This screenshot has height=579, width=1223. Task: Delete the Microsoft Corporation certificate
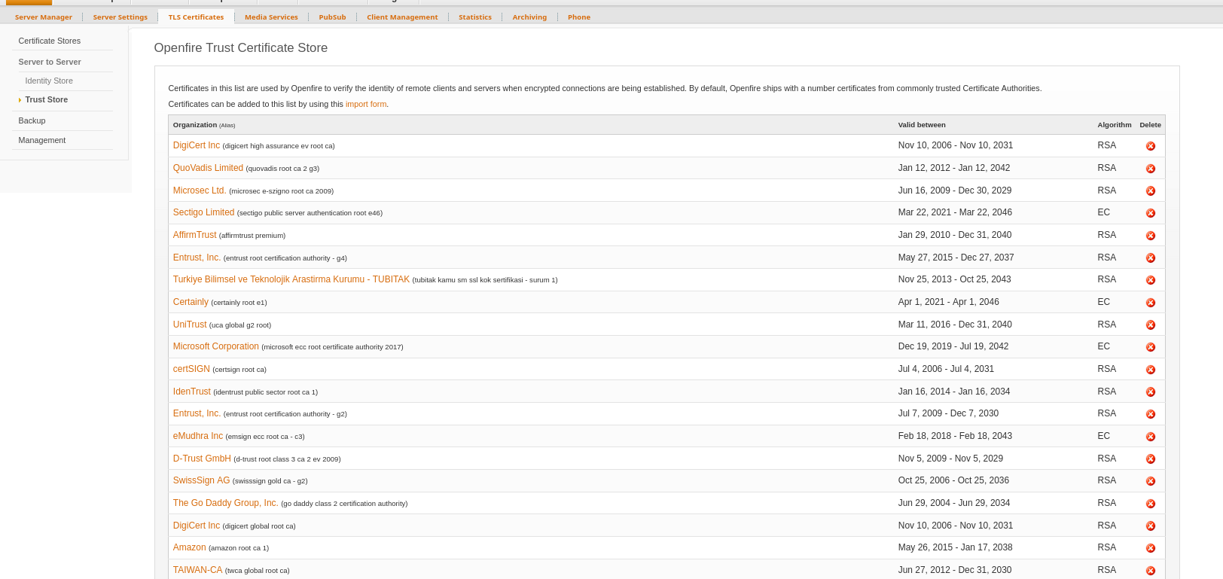click(1150, 347)
